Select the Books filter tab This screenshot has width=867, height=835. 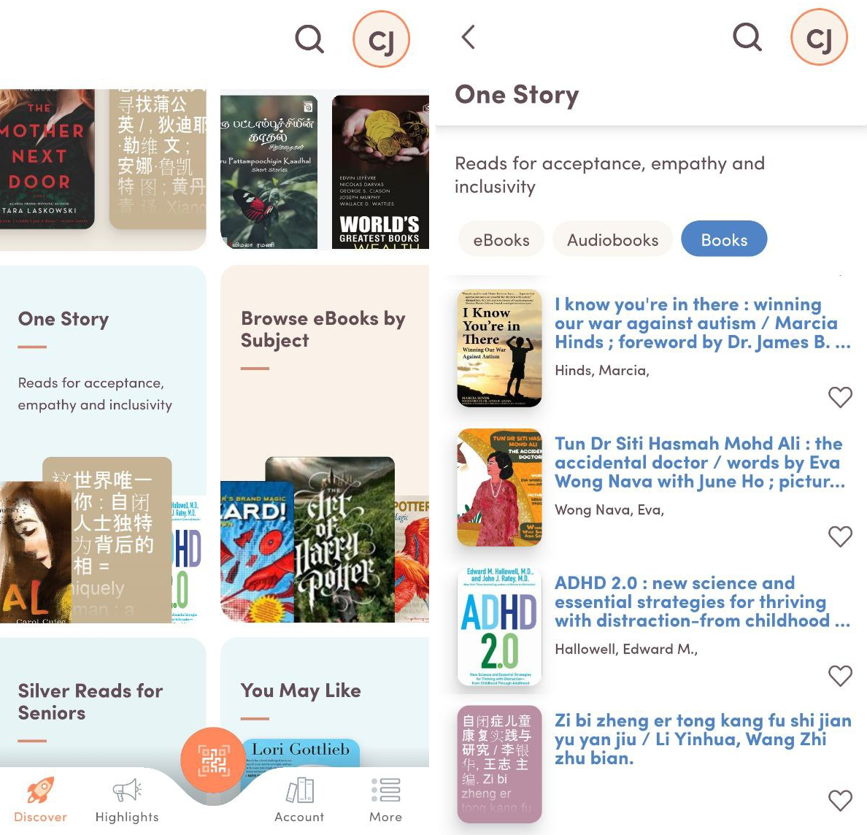(x=724, y=240)
